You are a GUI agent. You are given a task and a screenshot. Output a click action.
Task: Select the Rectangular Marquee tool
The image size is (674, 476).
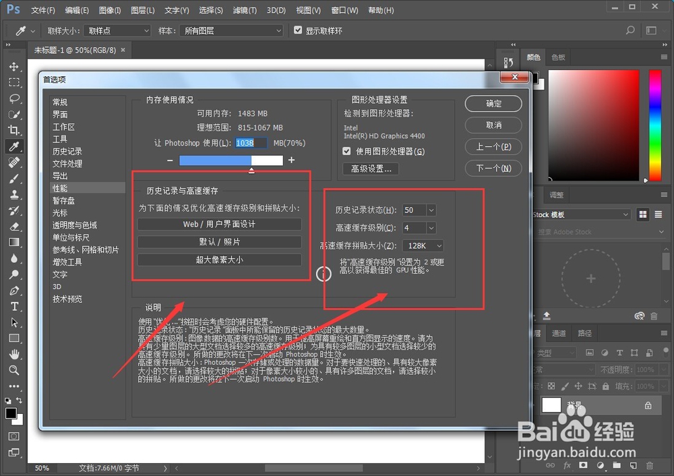(x=13, y=82)
